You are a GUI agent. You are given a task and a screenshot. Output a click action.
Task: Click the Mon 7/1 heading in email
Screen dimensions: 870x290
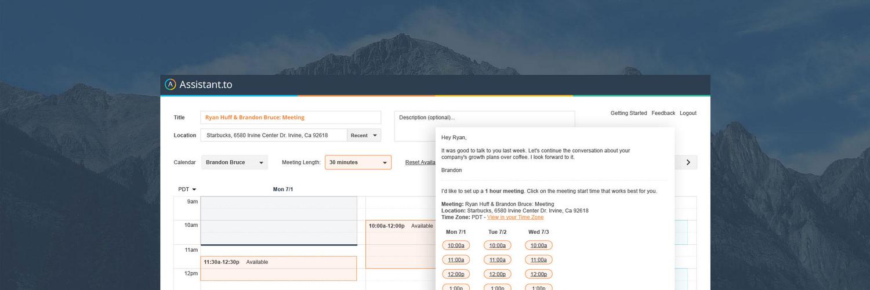[x=456, y=232]
